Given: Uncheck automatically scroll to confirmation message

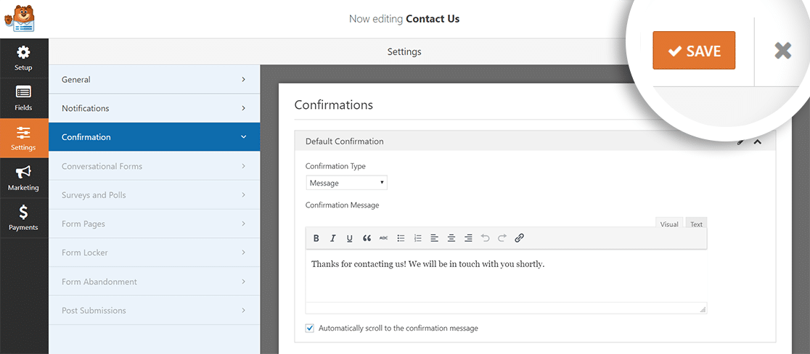Looking at the screenshot, I should coord(309,328).
